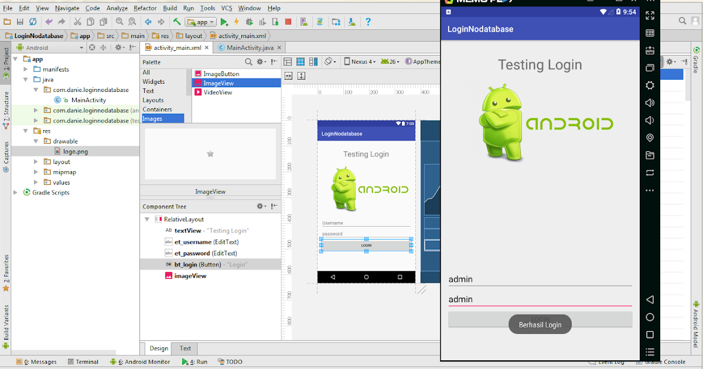This screenshot has height=369, width=703.
Task: Click the Debug app bug icon
Action: point(250,22)
